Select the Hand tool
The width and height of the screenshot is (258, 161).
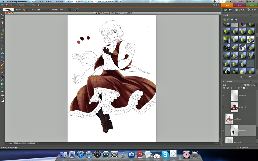(x=2, y=23)
